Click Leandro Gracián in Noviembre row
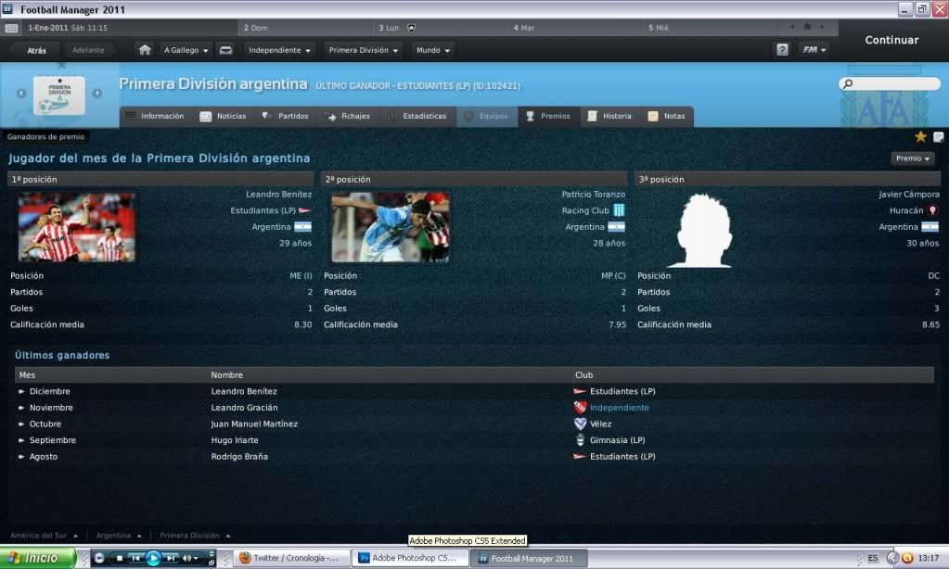Viewport: 949px width, 569px height. point(245,408)
